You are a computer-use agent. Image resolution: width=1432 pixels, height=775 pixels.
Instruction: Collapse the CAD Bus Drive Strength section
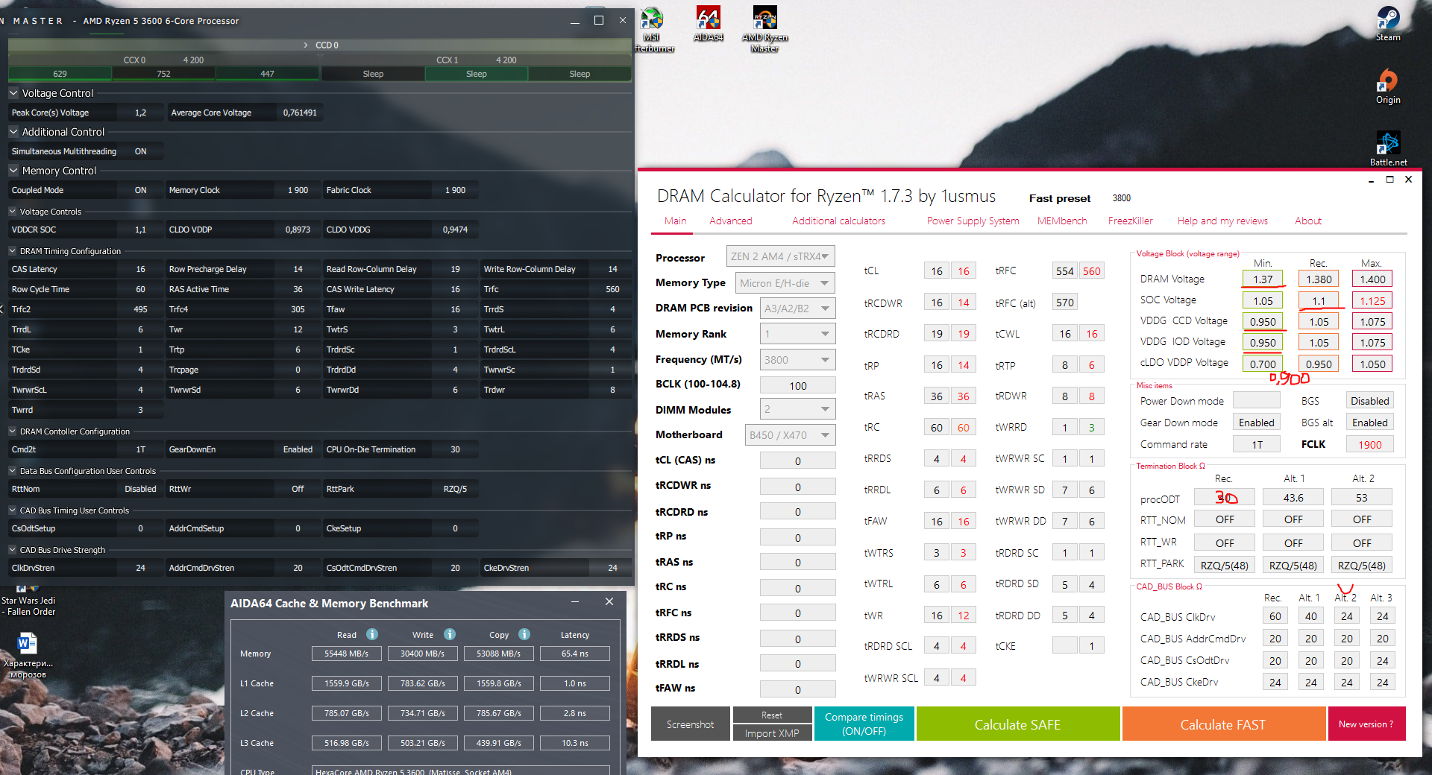click(13, 550)
